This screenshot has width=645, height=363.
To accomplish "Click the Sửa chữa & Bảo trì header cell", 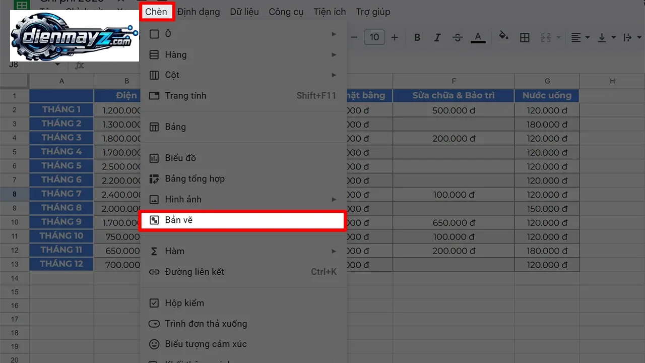I will click(454, 95).
